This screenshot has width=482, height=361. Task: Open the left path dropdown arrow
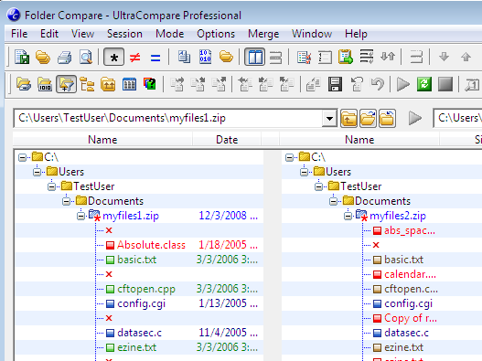coord(329,118)
